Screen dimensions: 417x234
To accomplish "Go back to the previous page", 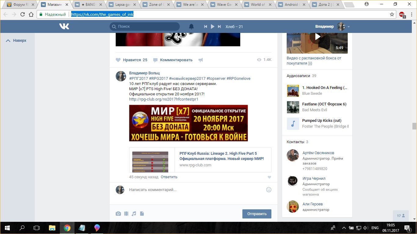I will tap(5, 14).
